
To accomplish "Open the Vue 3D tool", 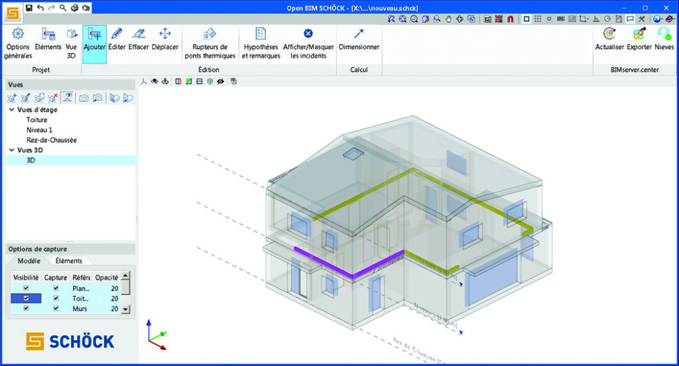I will coord(71,43).
